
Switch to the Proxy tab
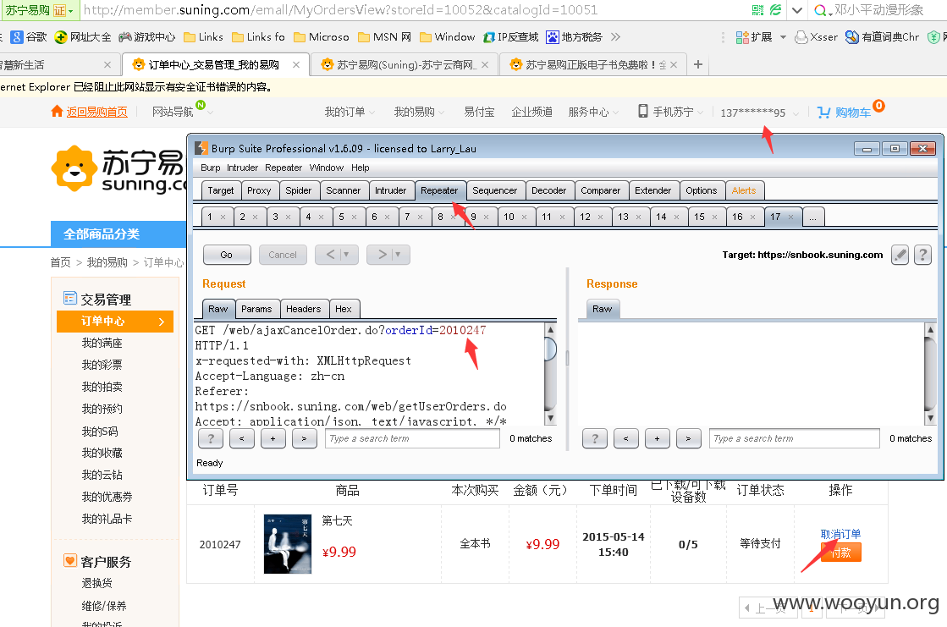(x=259, y=191)
